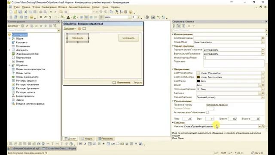The height and width of the screenshot is (155, 275).
Task: Click the Выполнить button in form footer
Action: tap(124, 82)
